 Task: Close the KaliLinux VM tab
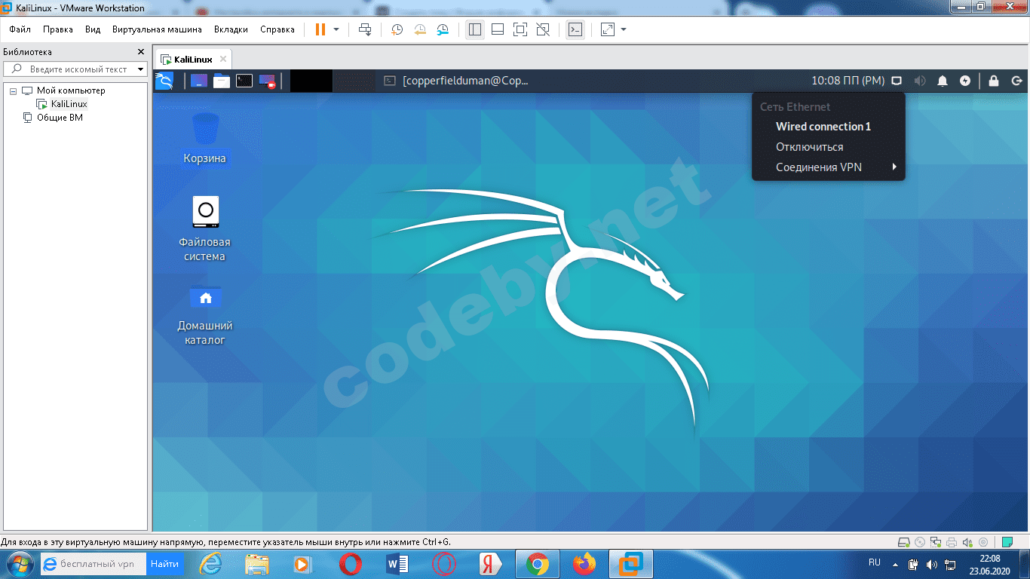click(222, 60)
